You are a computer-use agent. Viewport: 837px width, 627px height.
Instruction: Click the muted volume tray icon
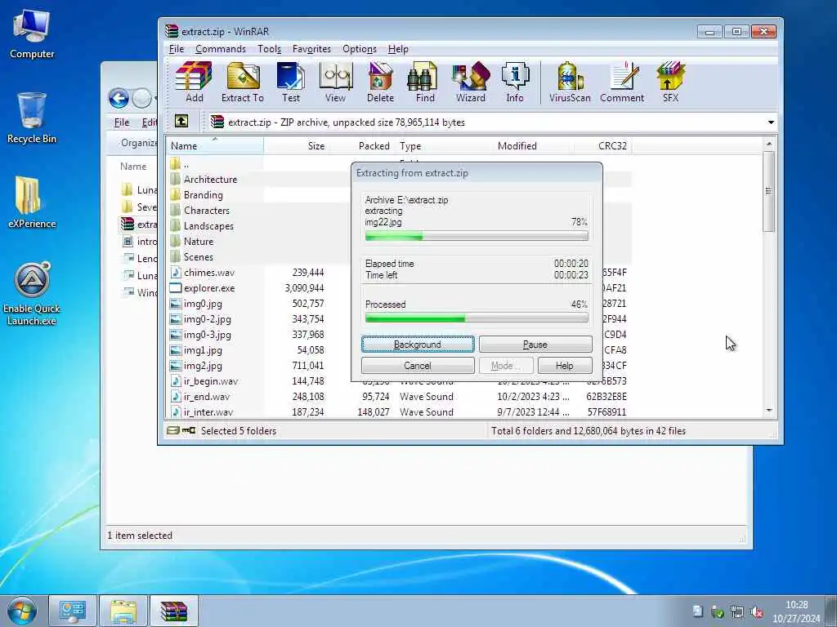(756, 612)
